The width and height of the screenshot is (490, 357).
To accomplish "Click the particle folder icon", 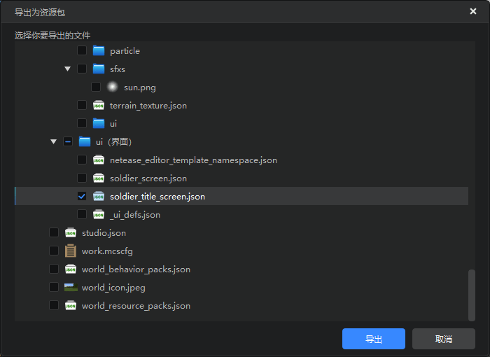I will pos(99,50).
